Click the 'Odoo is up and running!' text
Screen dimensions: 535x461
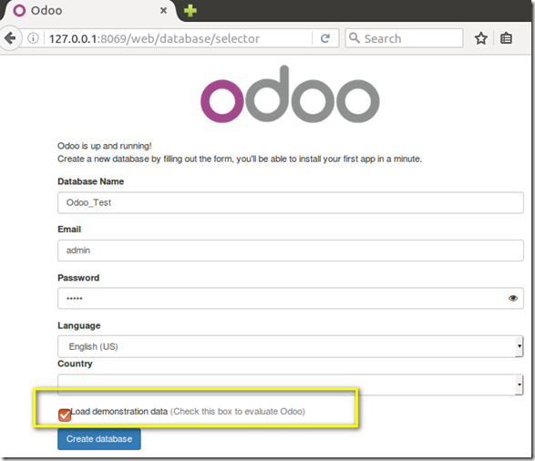[105, 146]
